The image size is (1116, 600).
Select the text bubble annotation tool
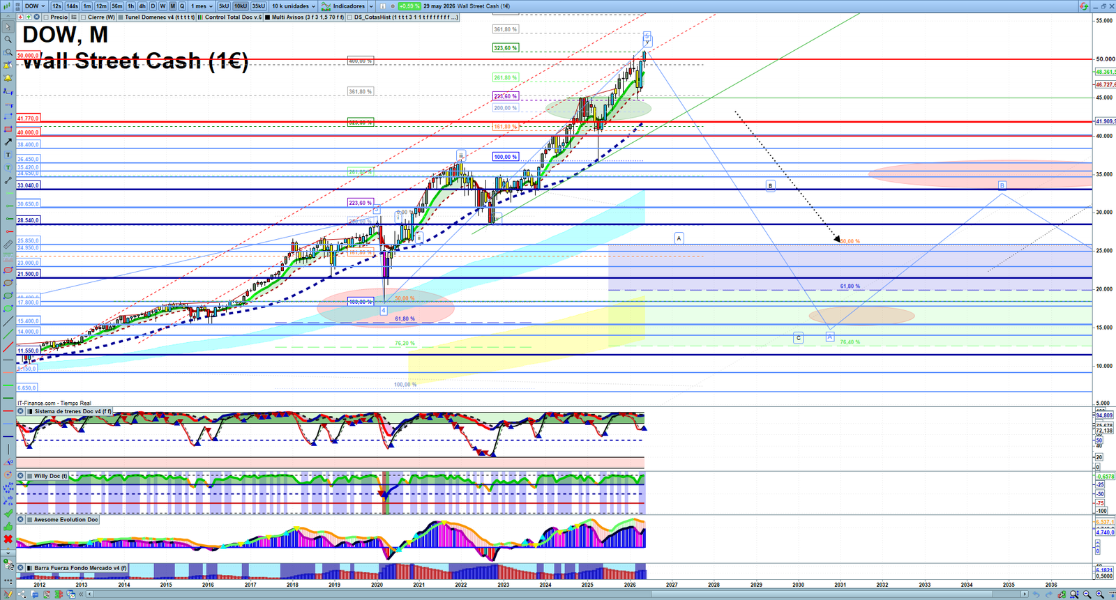click(8, 167)
